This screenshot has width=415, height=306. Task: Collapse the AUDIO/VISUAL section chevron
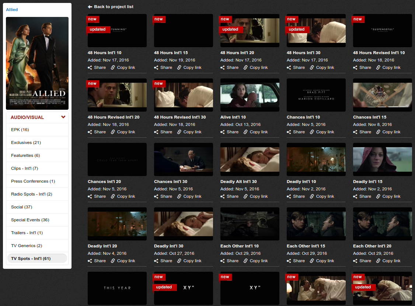point(63,117)
